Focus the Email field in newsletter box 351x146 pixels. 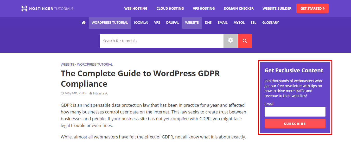pyautogui.click(x=295, y=112)
